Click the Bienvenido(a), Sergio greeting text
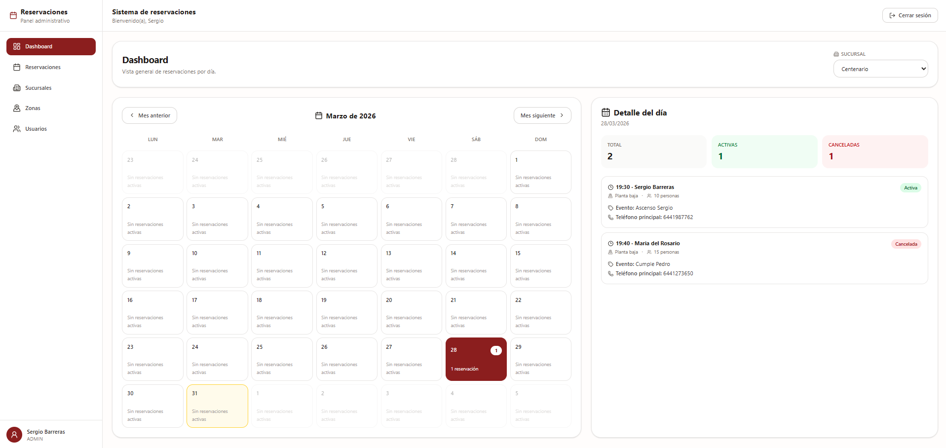The image size is (946, 448). click(138, 21)
